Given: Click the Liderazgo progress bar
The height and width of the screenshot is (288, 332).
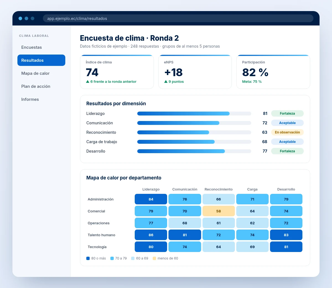Looking at the screenshot, I should tap(194, 114).
